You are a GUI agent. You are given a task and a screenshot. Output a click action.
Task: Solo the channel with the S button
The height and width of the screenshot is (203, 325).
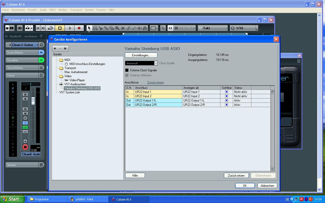click(x=25, y=99)
